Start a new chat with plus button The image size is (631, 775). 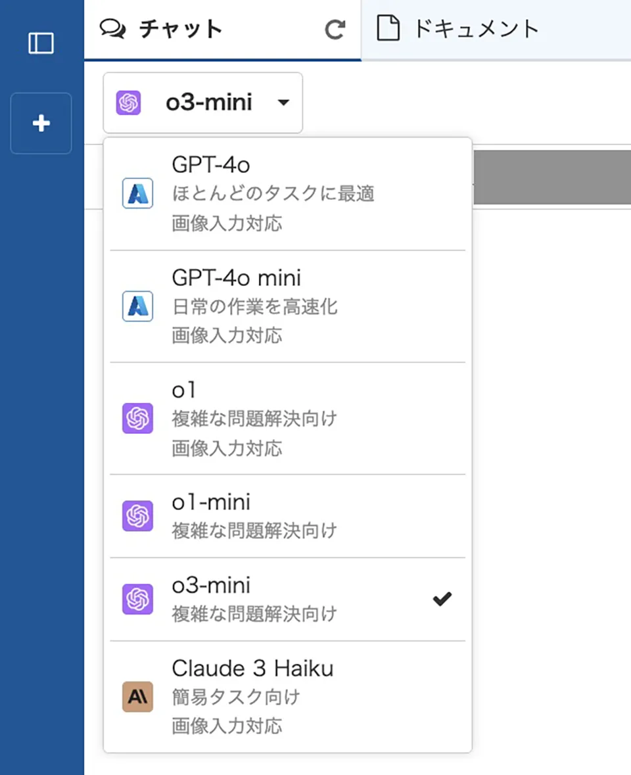[41, 123]
